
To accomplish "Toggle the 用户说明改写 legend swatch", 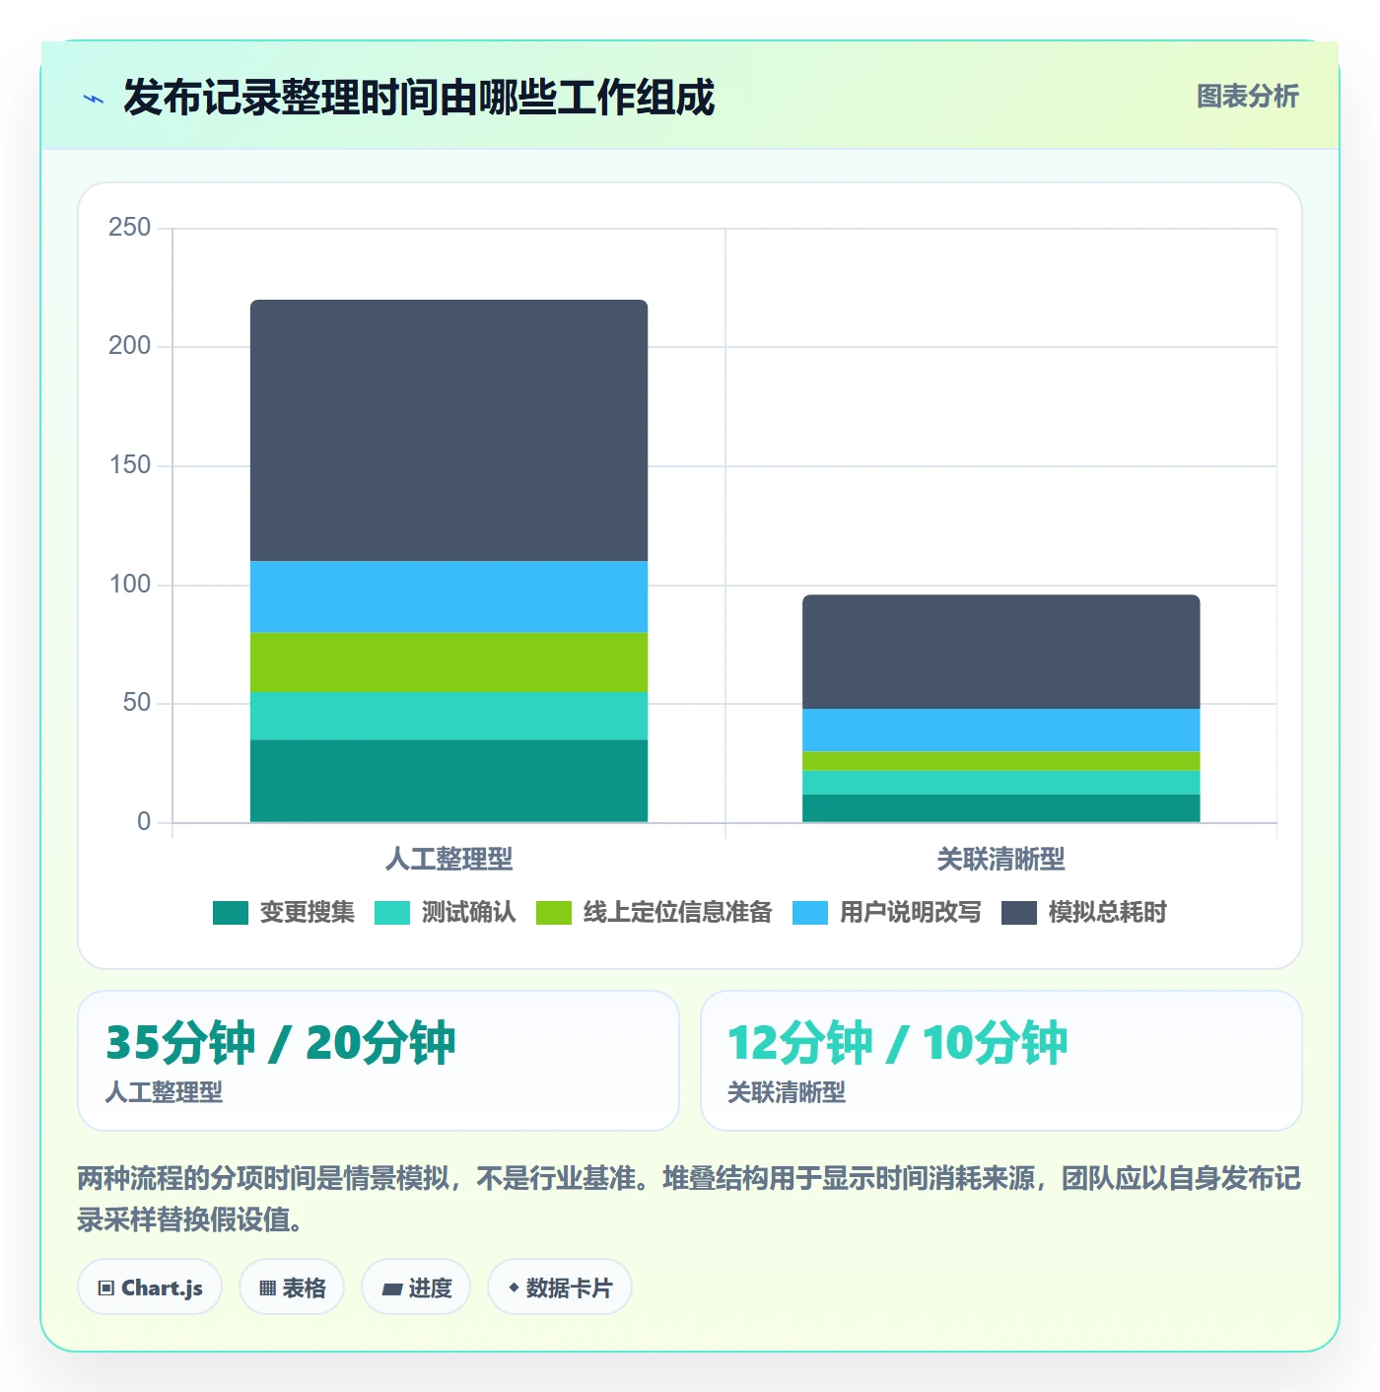I will [x=810, y=913].
